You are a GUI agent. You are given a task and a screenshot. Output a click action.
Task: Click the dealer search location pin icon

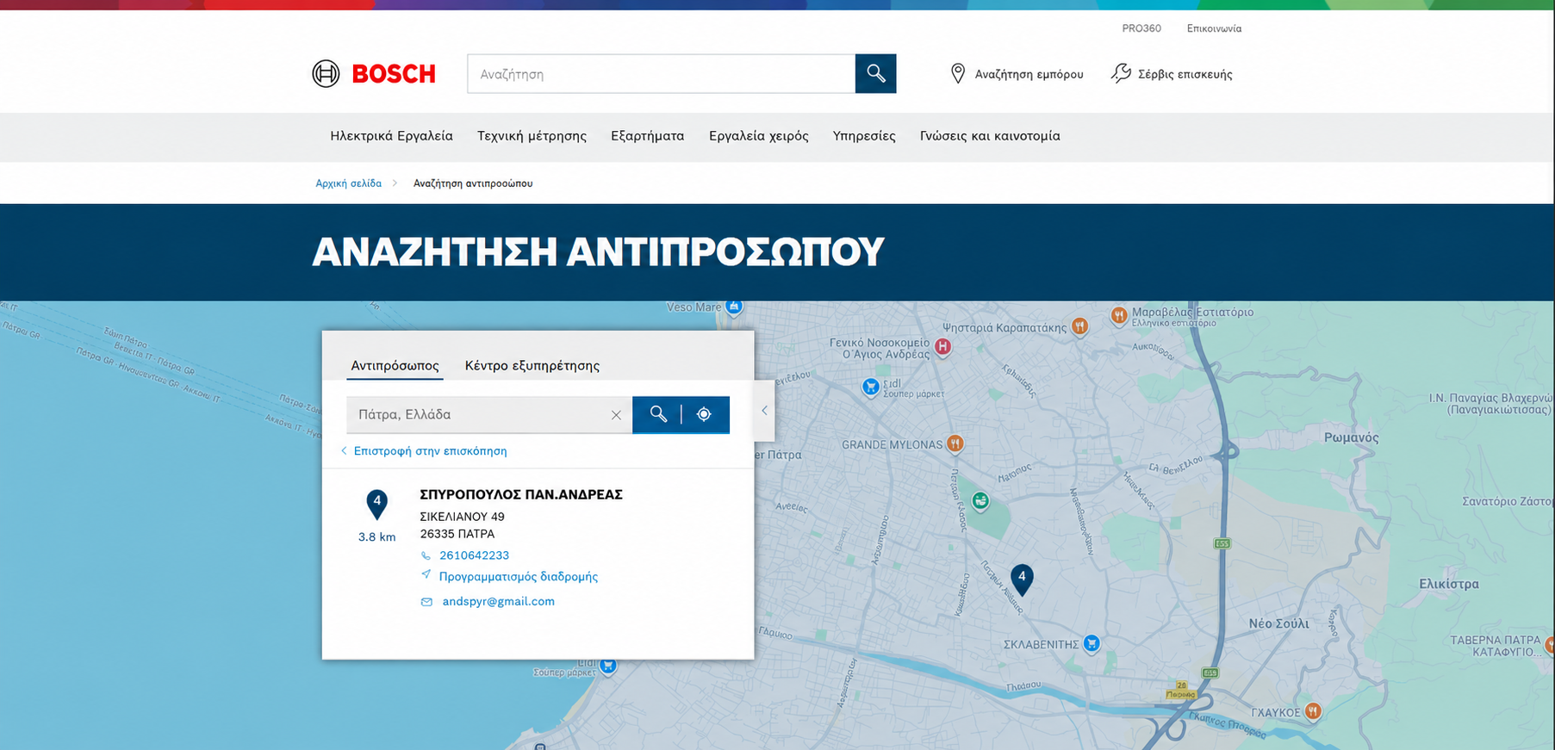click(957, 74)
